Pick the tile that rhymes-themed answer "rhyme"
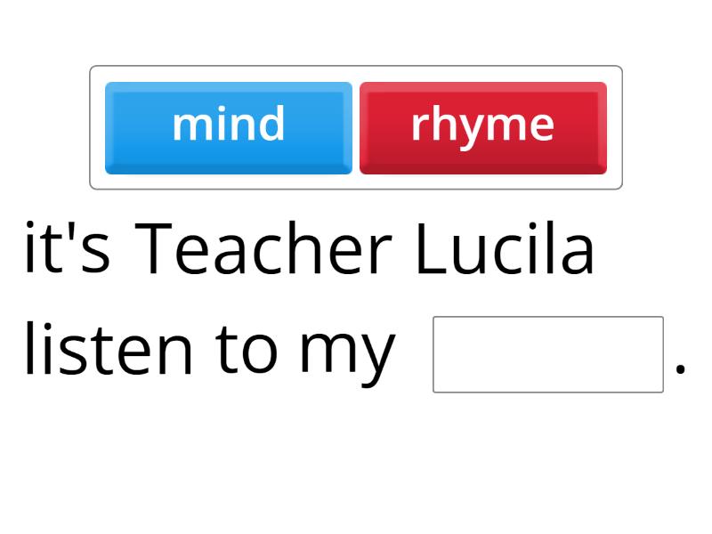712x534 pixels. [x=482, y=127]
